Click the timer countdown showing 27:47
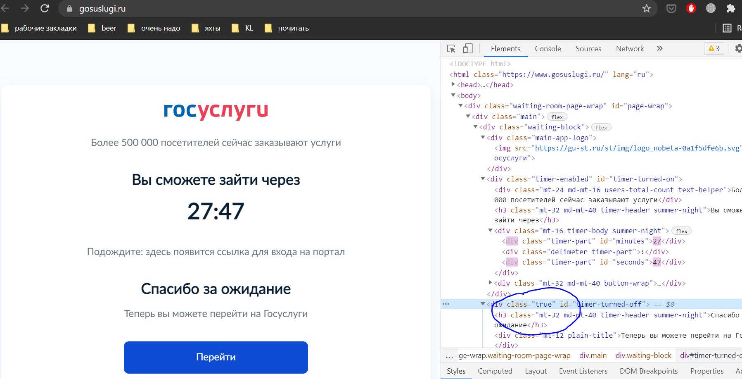 tap(216, 211)
